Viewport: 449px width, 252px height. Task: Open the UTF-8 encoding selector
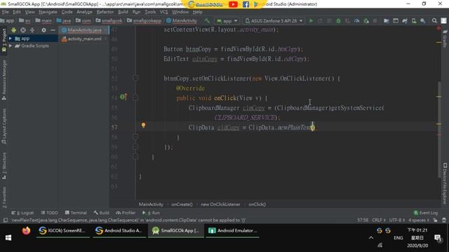397,220
